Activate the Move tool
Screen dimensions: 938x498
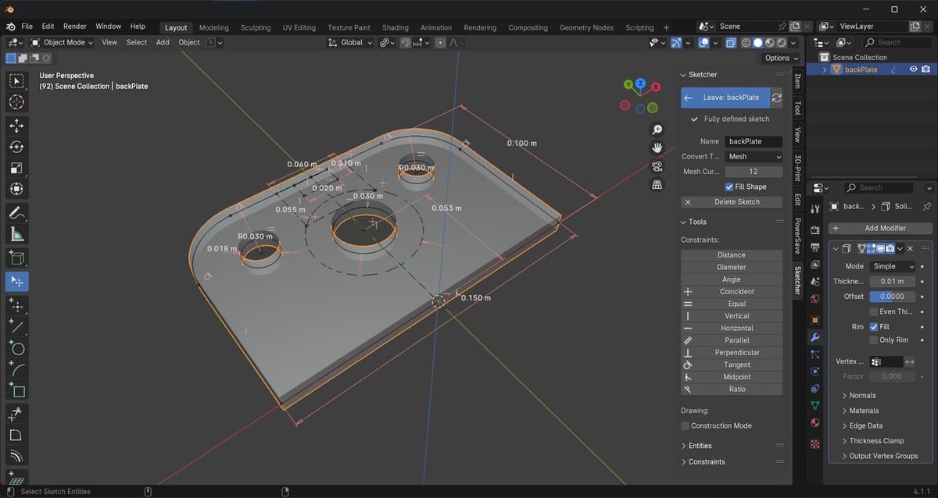click(x=17, y=126)
